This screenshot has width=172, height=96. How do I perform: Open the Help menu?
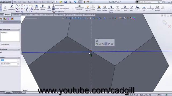point(48,2)
